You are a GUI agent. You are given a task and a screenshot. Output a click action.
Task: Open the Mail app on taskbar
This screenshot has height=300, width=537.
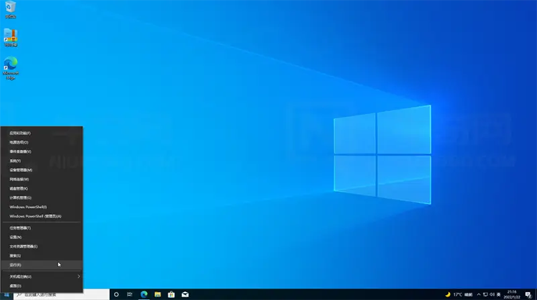(x=185, y=295)
